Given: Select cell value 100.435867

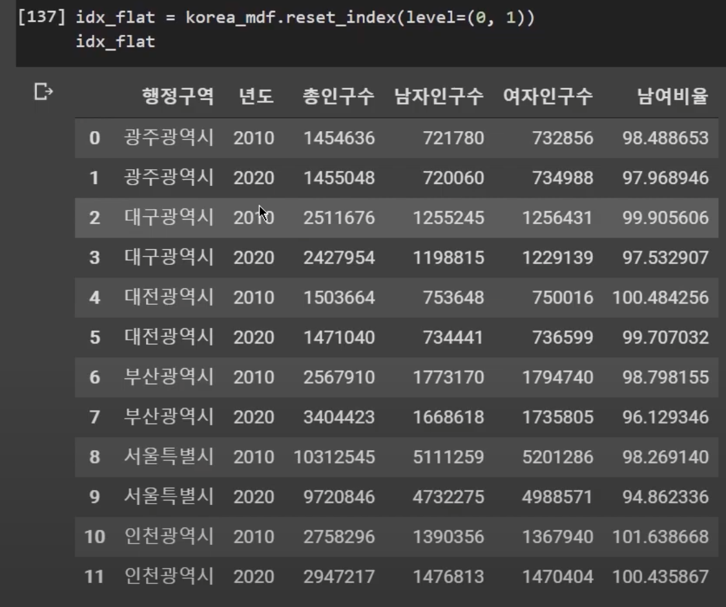Looking at the screenshot, I should 660,576.
